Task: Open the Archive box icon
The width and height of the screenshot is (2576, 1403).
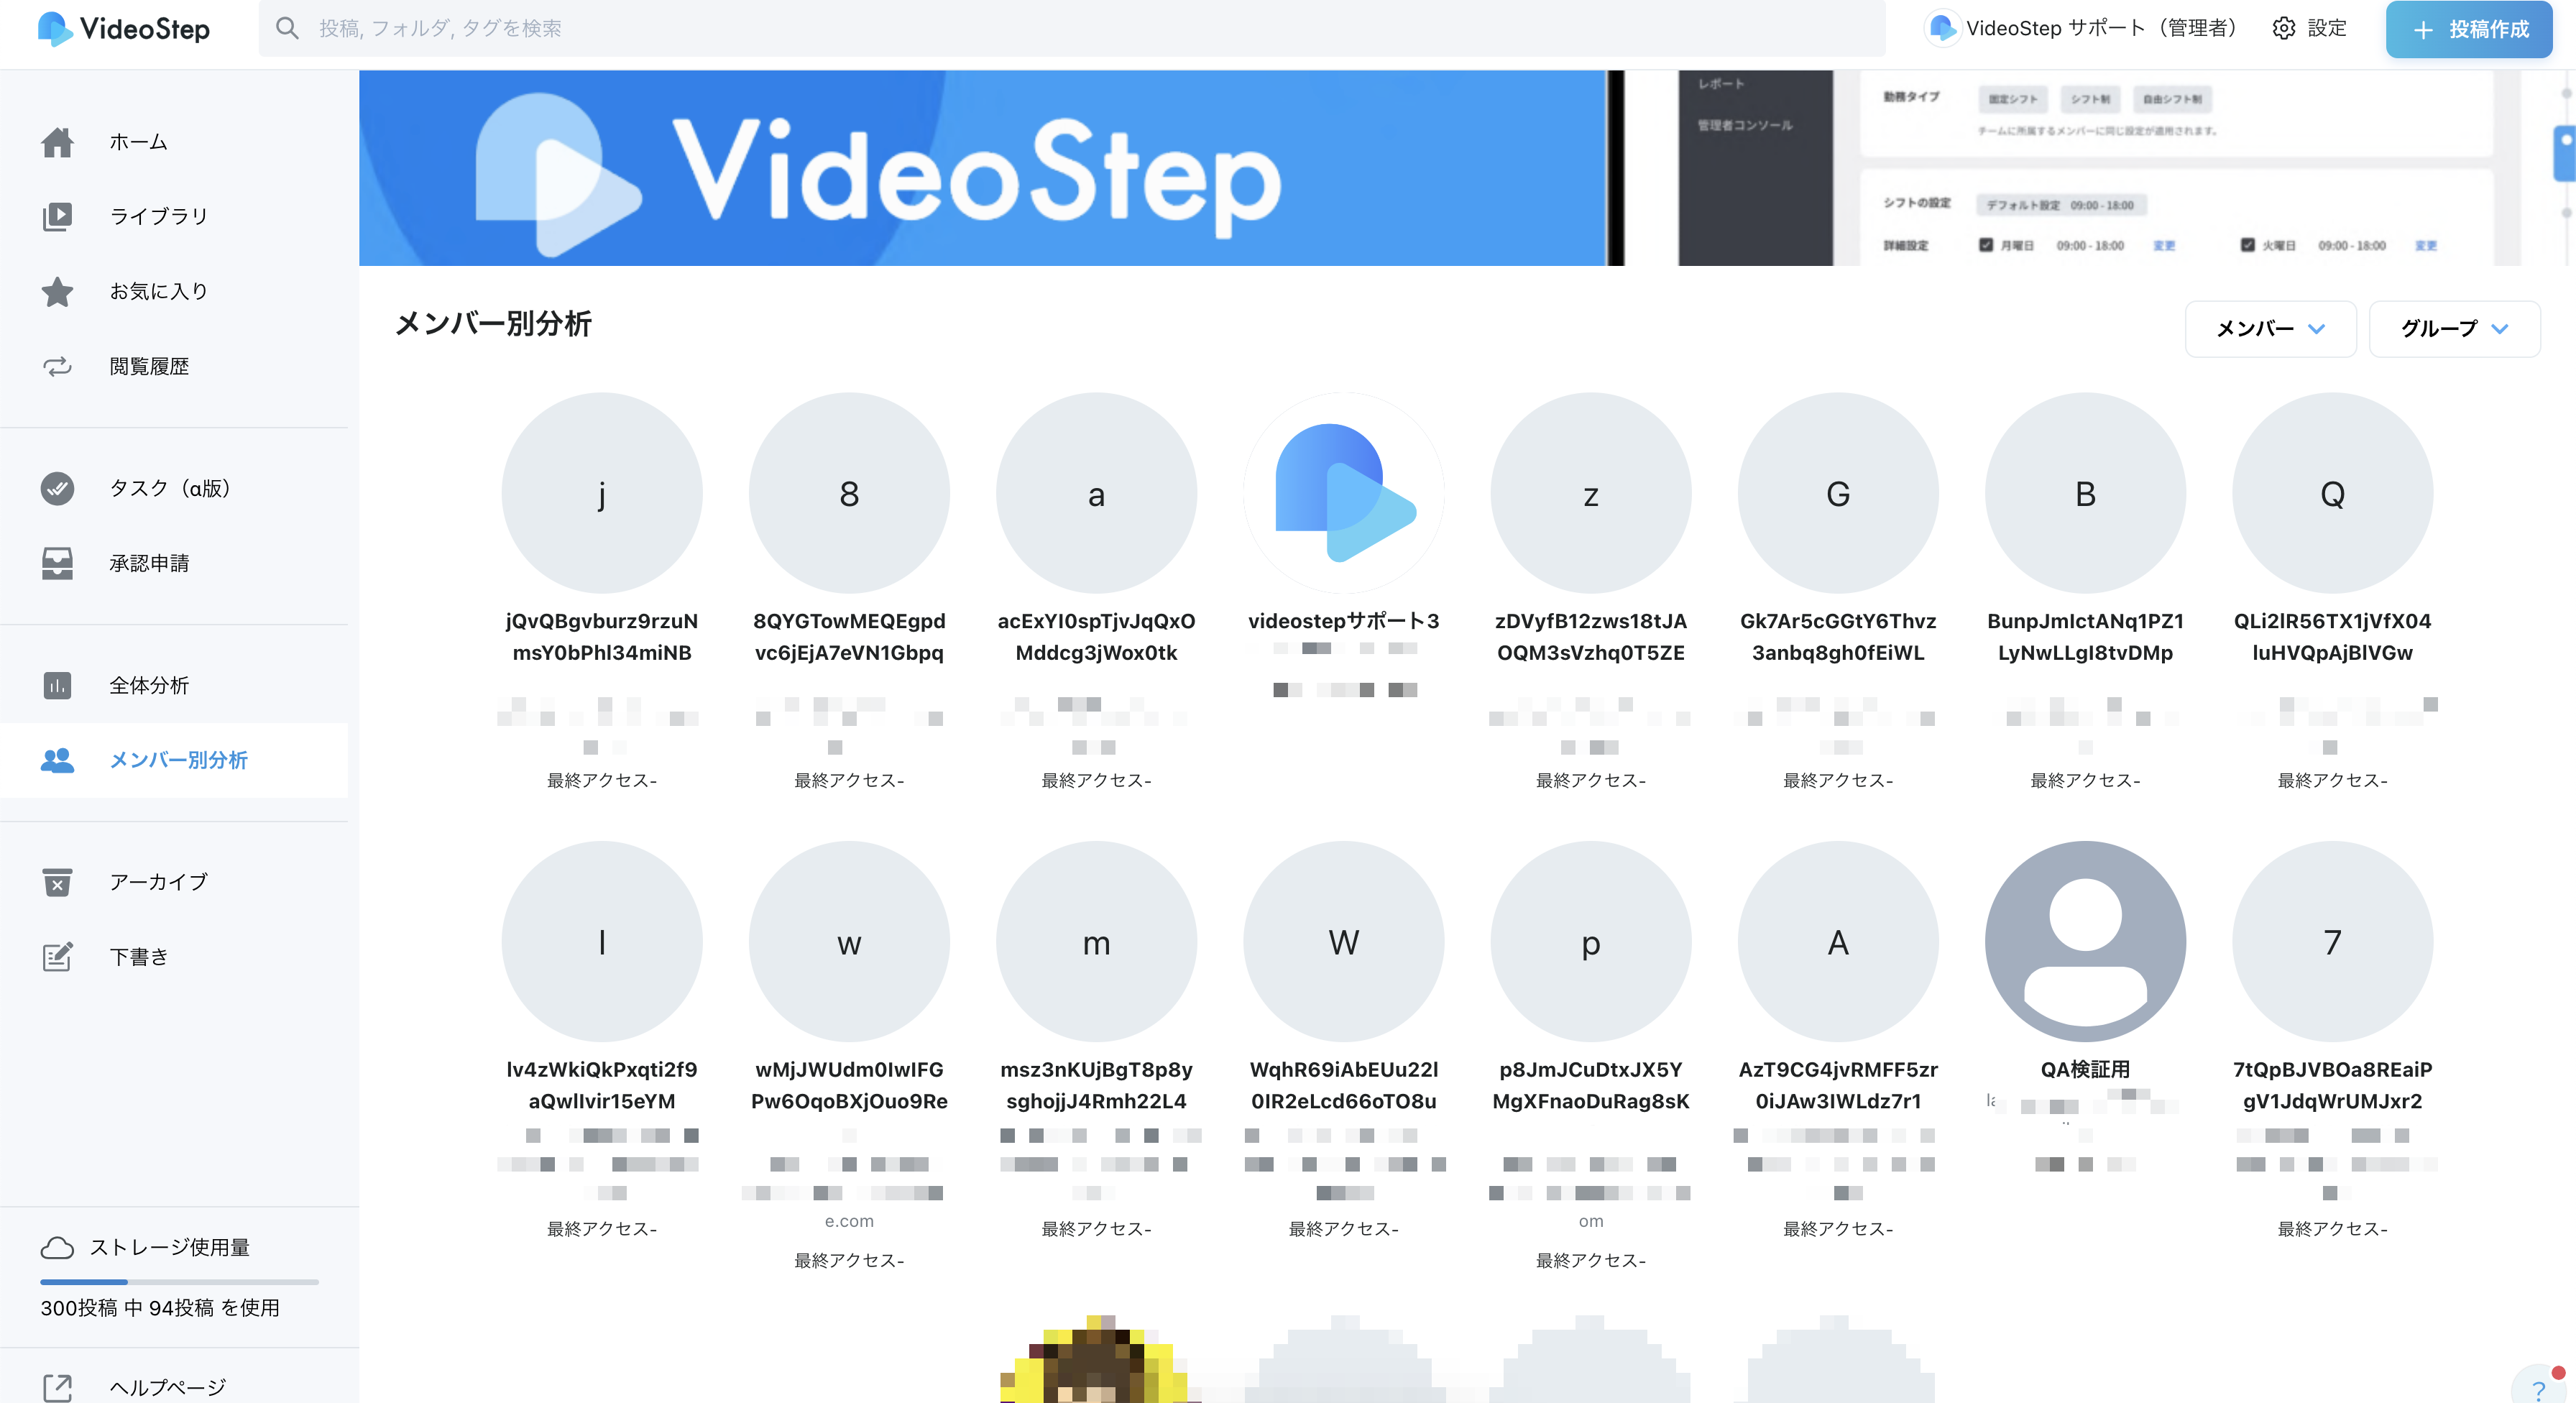Action: click(57, 881)
